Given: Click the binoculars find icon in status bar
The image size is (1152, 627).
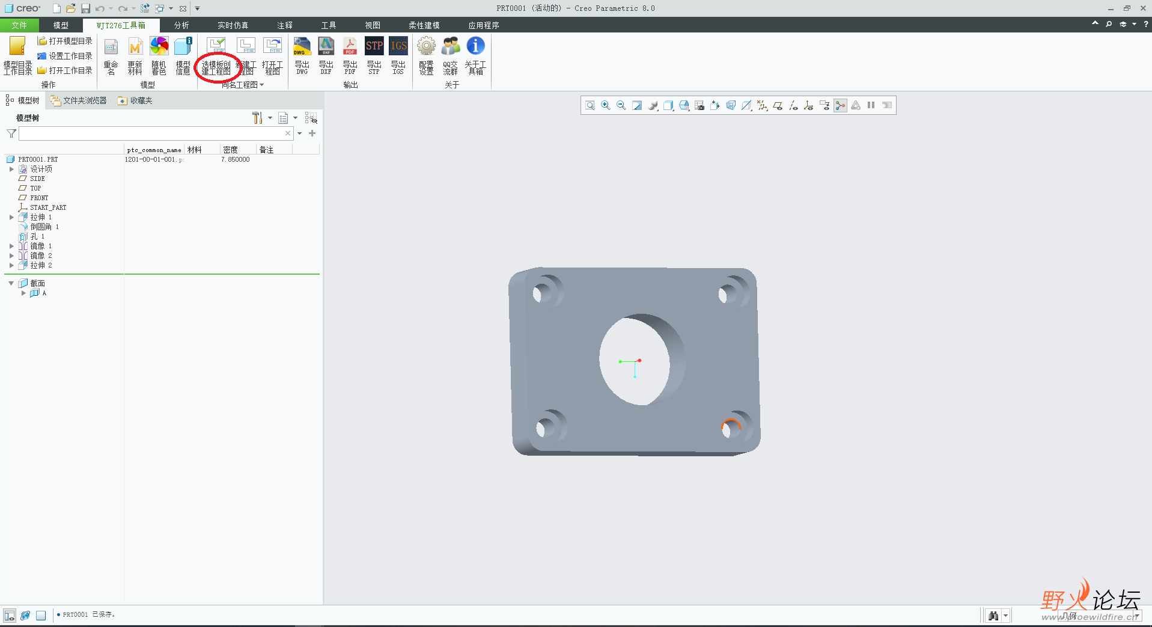Looking at the screenshot, I should pyautogui.click(x=993, y=616).
